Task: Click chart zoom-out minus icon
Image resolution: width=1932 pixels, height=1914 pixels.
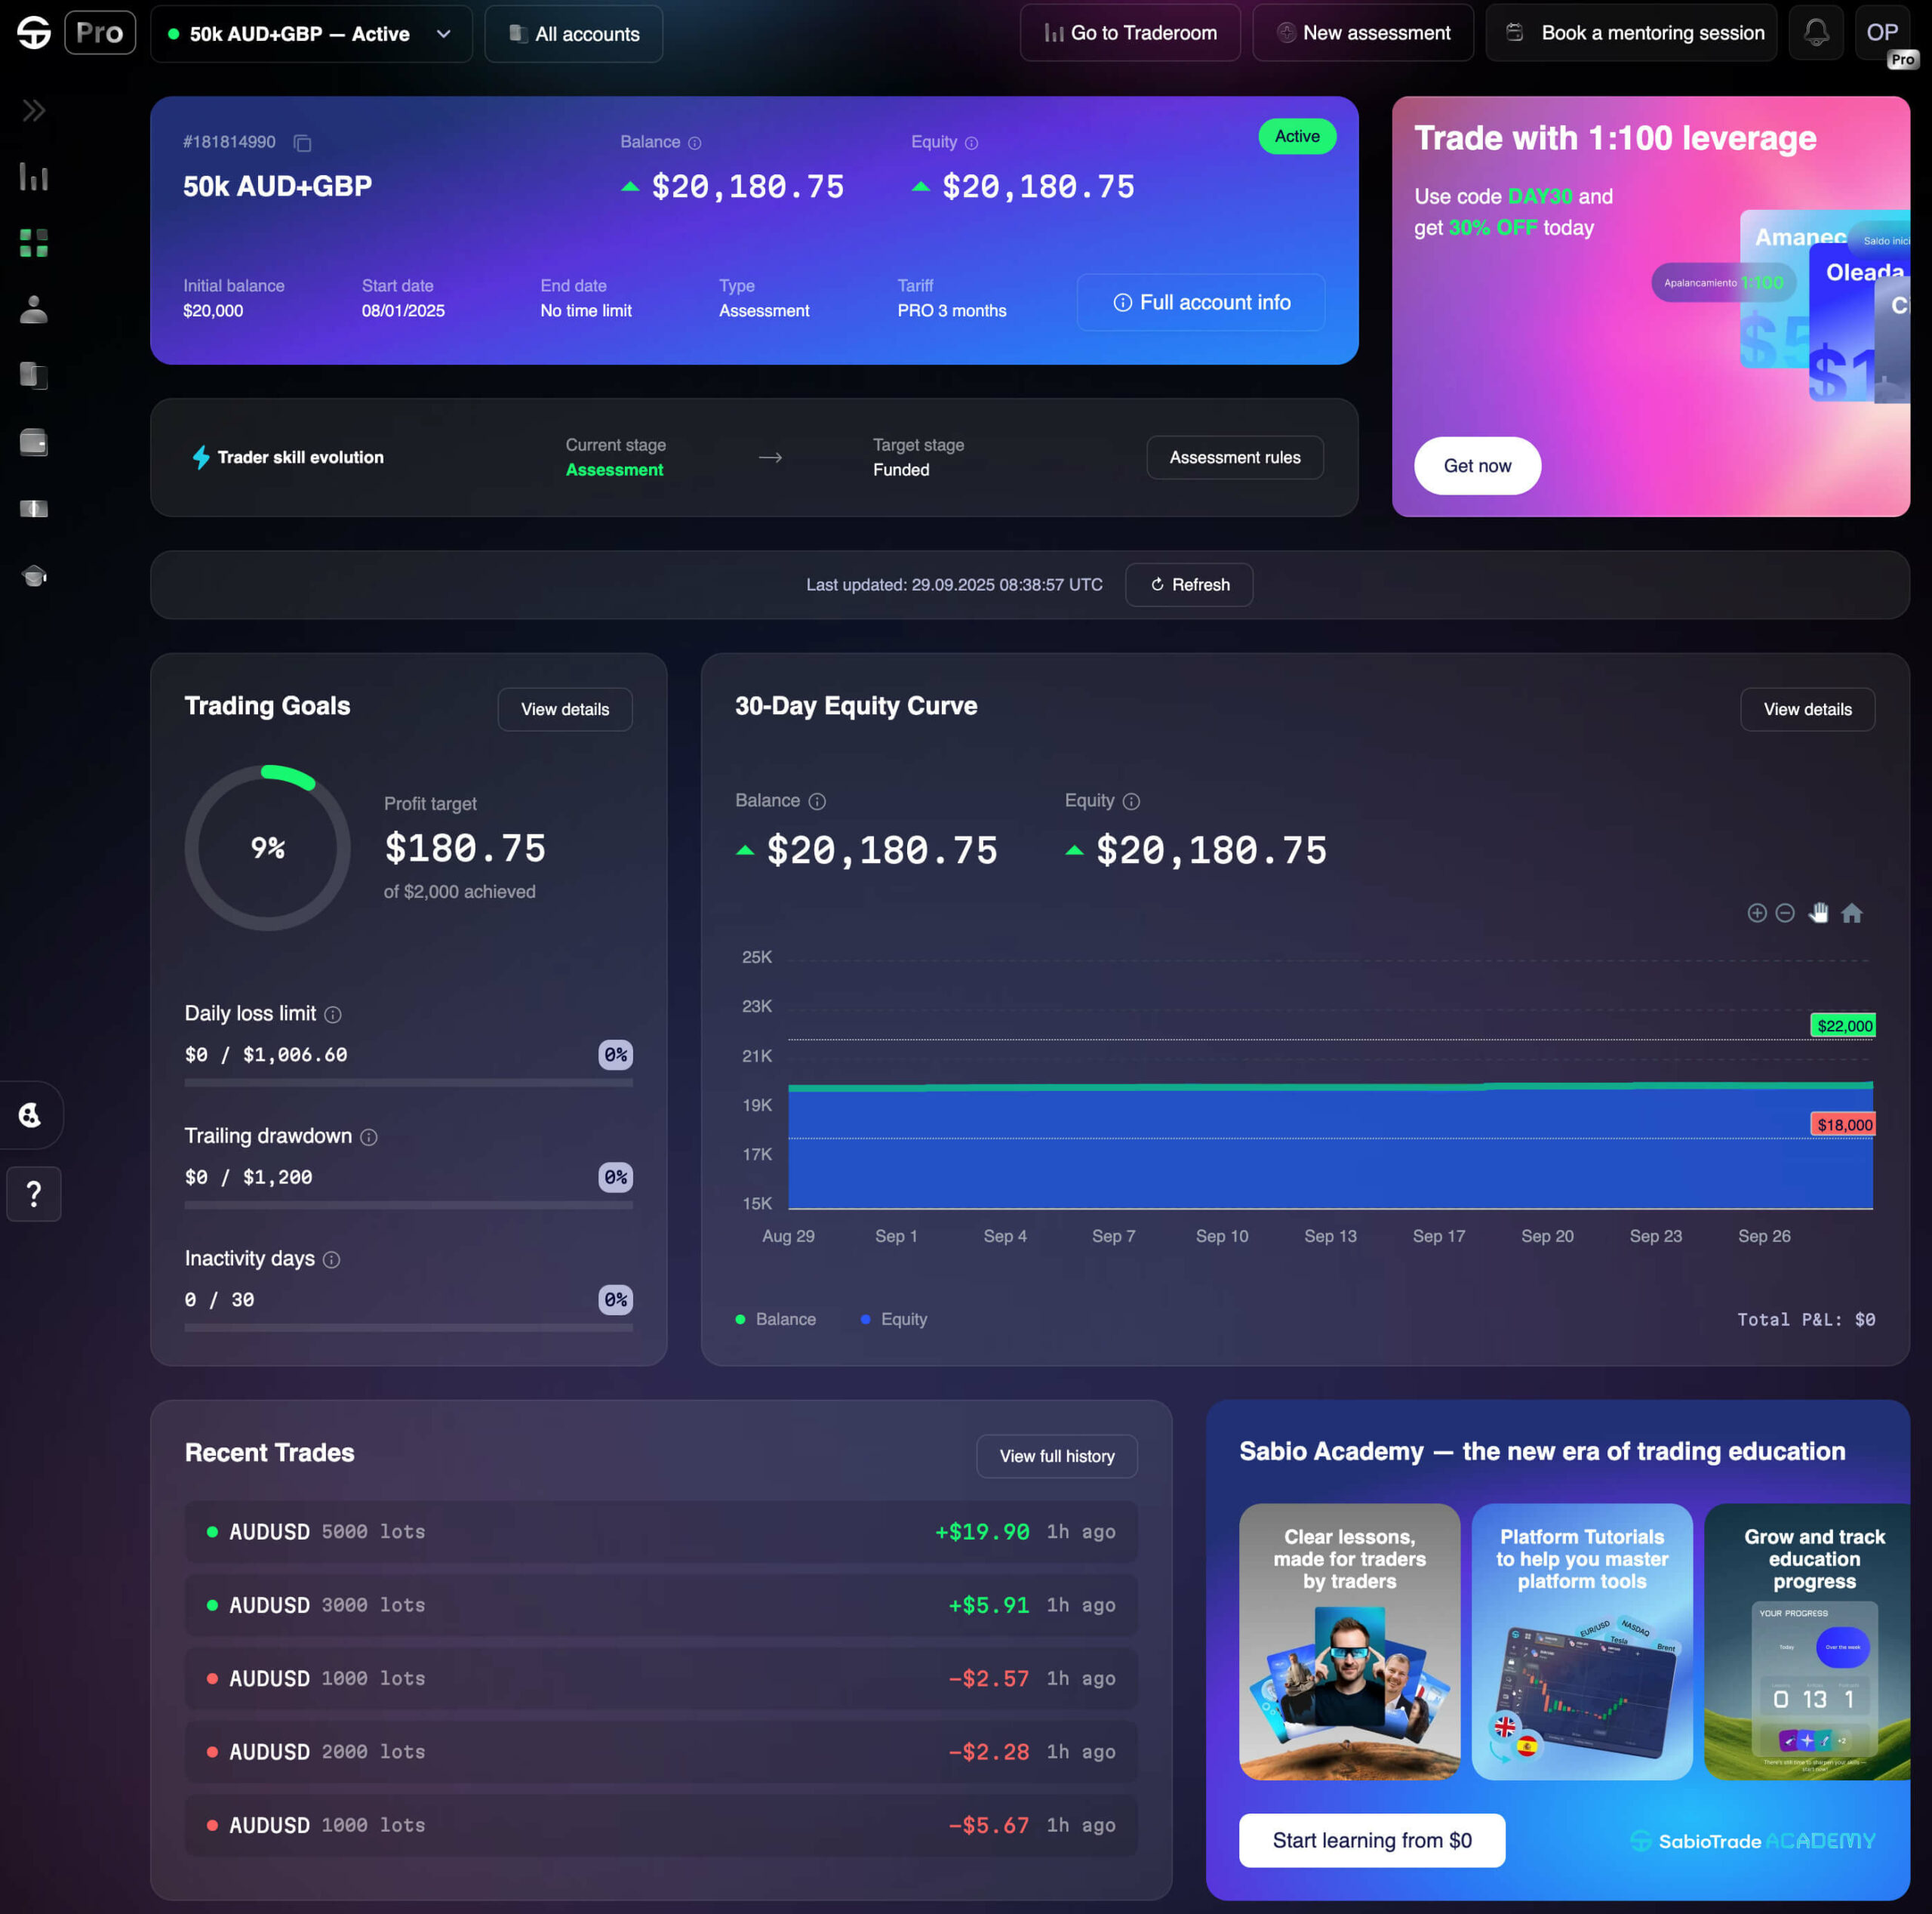Action: pyautogui.click(x=1785, y=913)
